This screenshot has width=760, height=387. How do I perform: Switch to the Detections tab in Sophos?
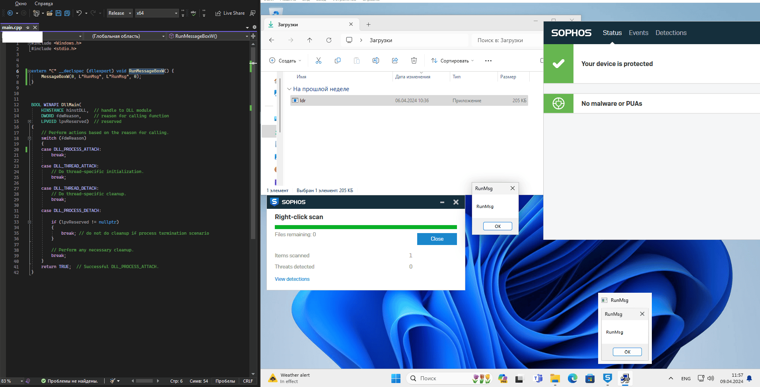(x=671, y=33)
